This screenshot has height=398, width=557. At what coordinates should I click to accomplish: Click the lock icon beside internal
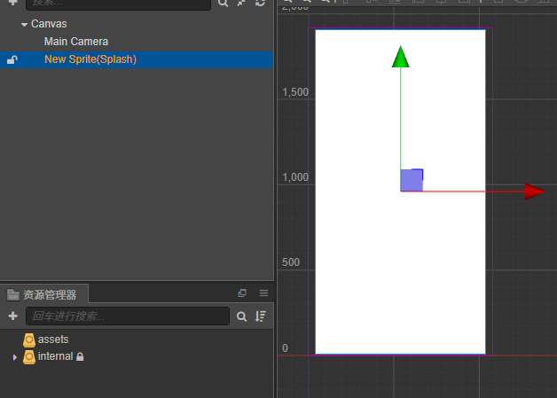pos(80,356)
